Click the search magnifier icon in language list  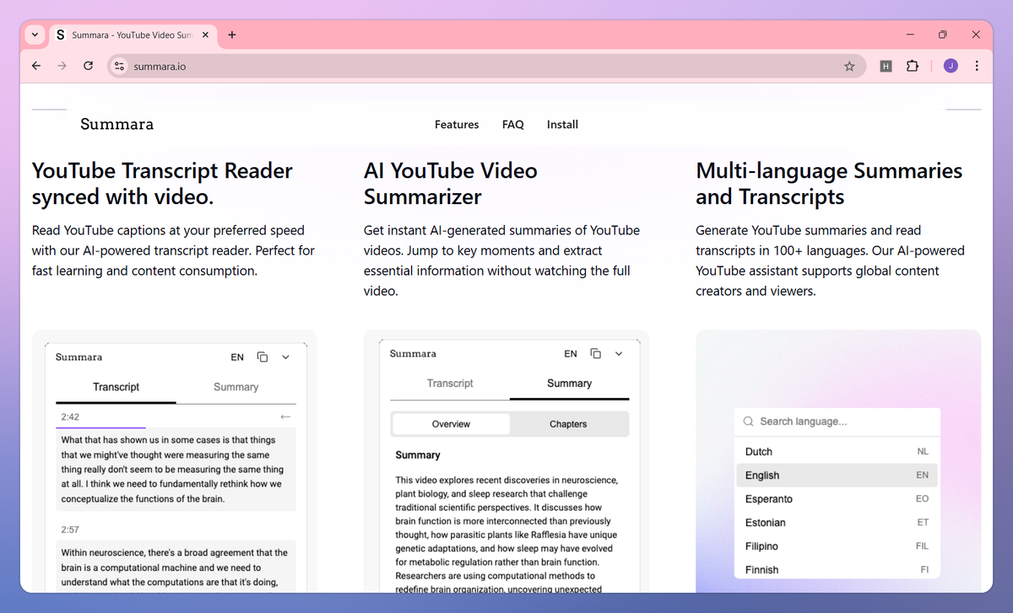(x=748, y=422)
